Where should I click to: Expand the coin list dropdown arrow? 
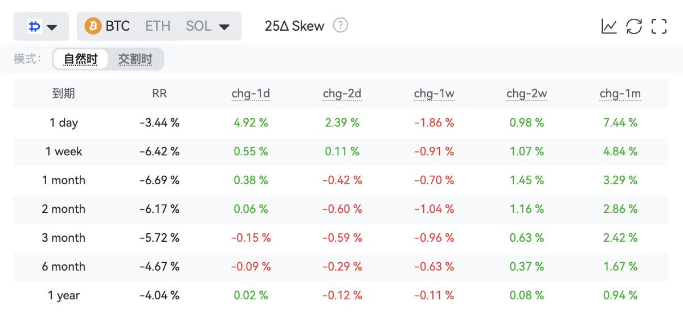tap(224, 27)
